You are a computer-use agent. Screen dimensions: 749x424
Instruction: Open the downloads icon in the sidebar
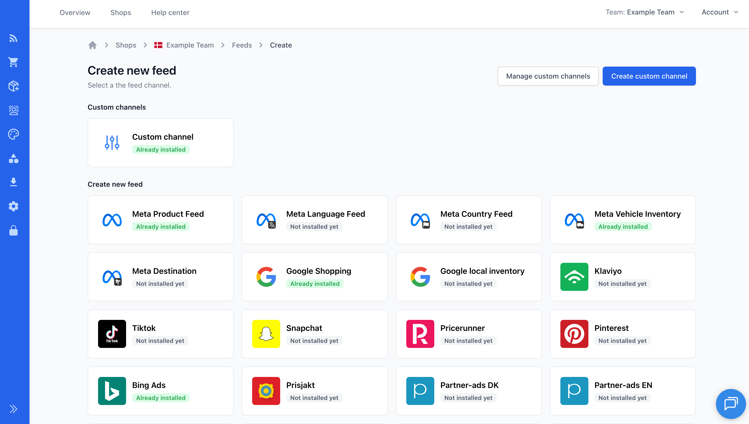pyautogui.click(x=14, y=181)
